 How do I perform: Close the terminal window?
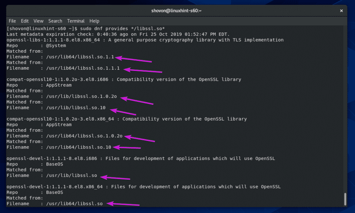341,11
